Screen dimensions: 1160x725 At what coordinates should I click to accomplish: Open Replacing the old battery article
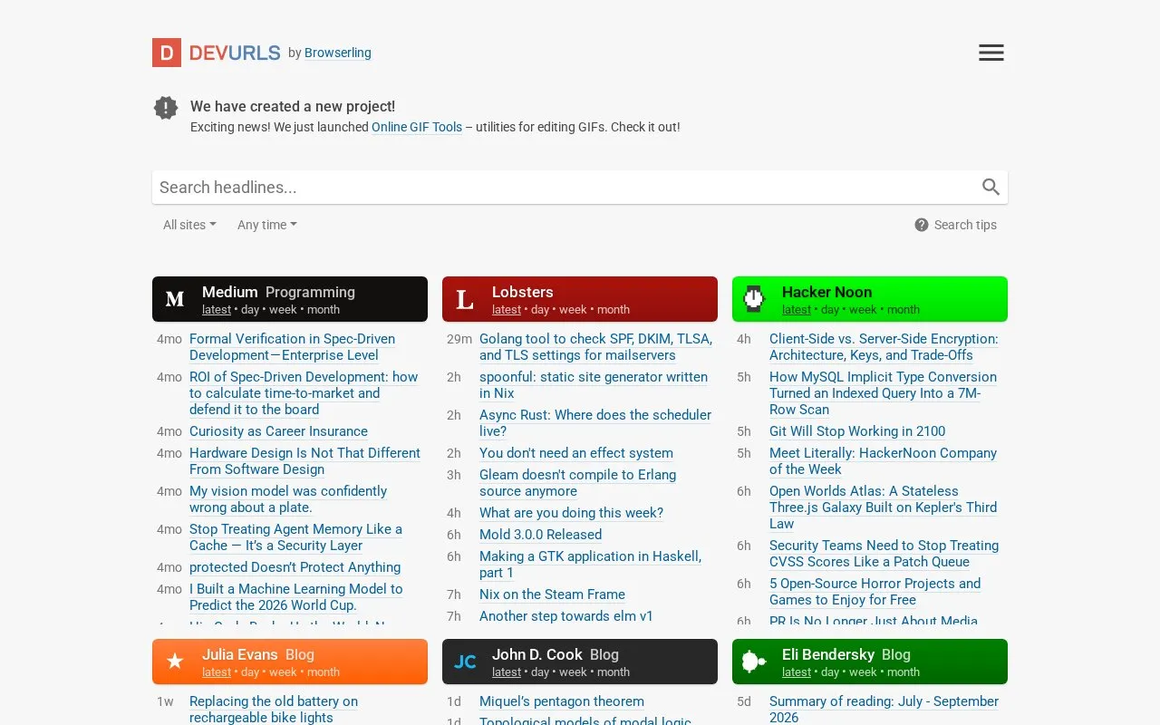coord(274,710)
